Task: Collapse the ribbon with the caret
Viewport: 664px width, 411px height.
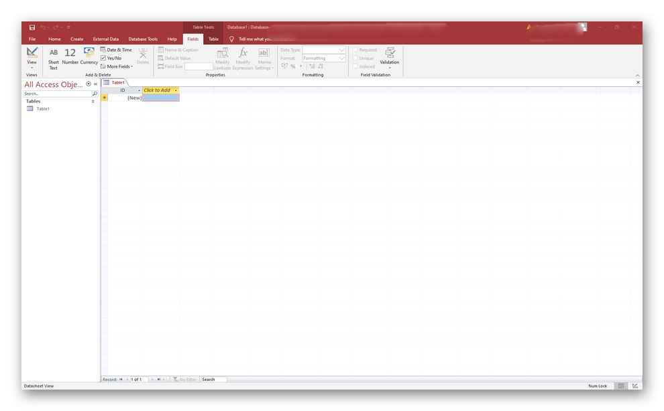Action: pos(637,75)
